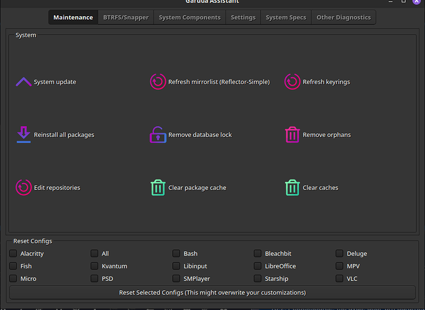Tick the Alacritty checkbox

pyautogui.click(x=13, y=254)
